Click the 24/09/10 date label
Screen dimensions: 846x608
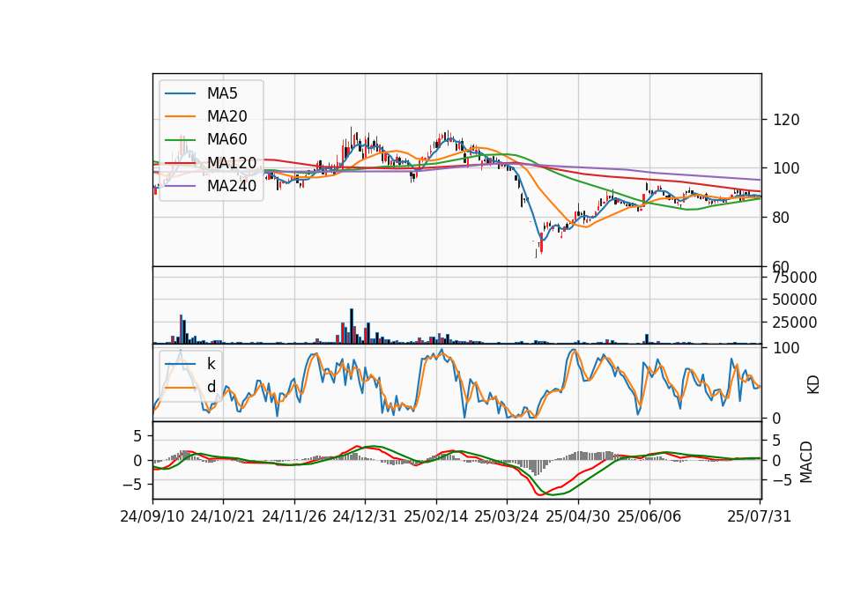click(x=152, y=517)
